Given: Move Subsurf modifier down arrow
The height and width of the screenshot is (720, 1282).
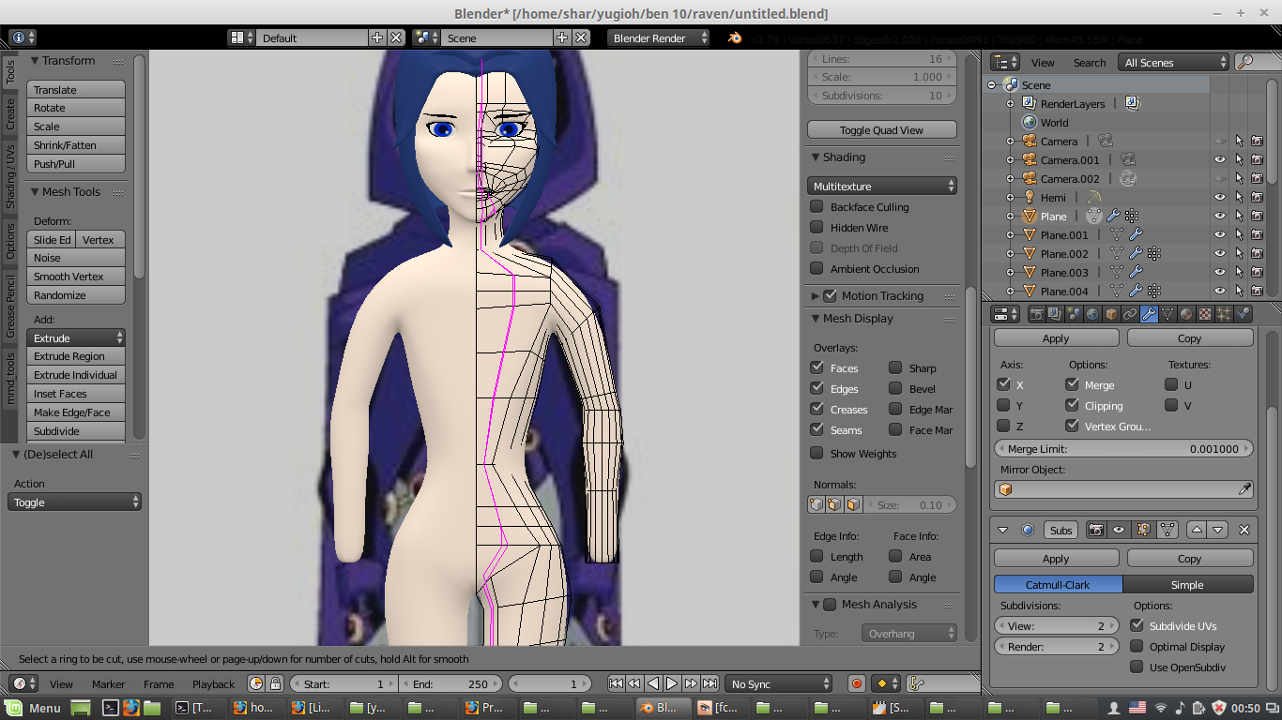Looking at the screenshot, I should click(x=1218, y=530).
